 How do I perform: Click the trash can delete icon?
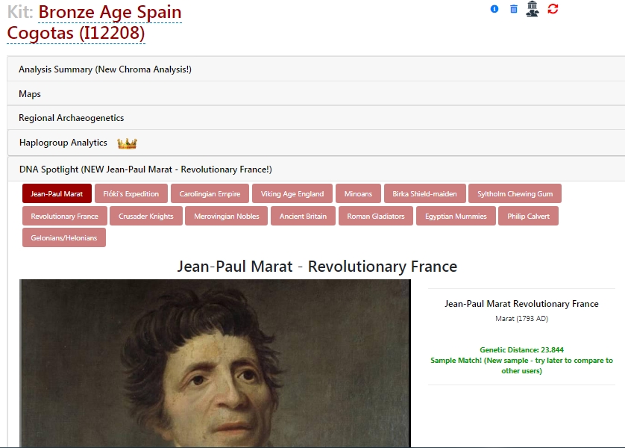coord(514,9)
